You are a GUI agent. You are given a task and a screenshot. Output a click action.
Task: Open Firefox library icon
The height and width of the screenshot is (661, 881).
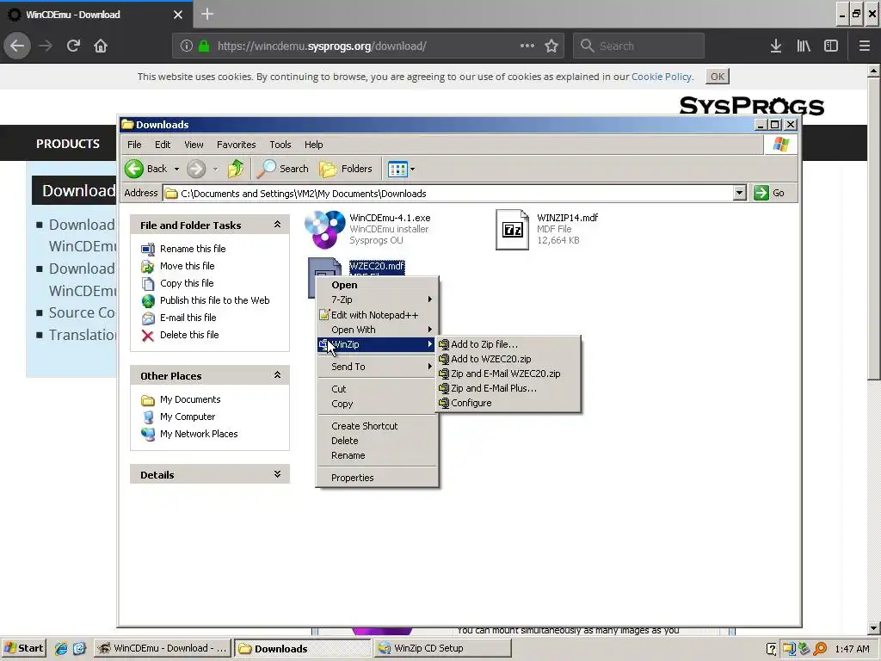pyautogui.click(x=804, y=46)
